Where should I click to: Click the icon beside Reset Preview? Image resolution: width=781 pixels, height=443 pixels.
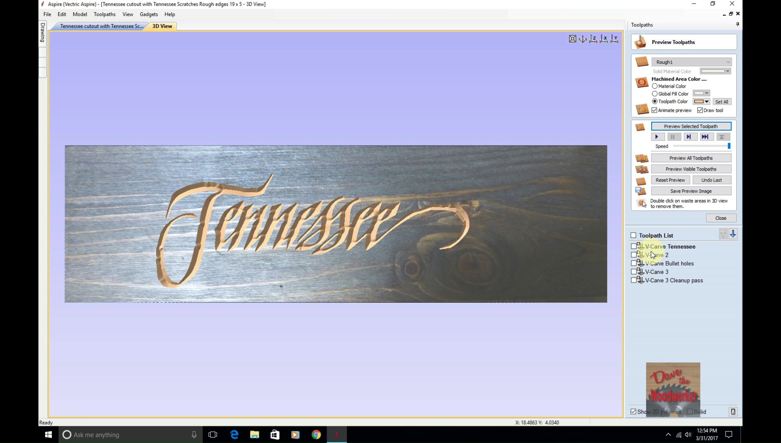pyautogui.click(x=641, y=180)
